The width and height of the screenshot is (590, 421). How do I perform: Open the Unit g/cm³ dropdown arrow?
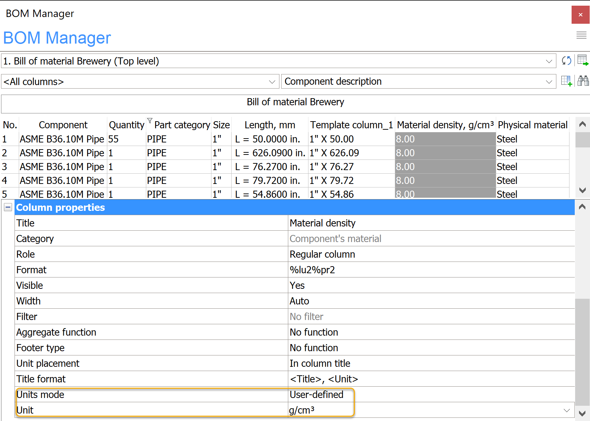567,410
